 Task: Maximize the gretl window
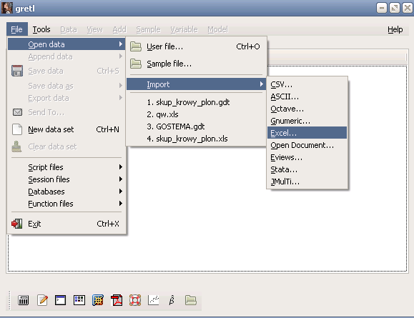(x=395, y=8)
